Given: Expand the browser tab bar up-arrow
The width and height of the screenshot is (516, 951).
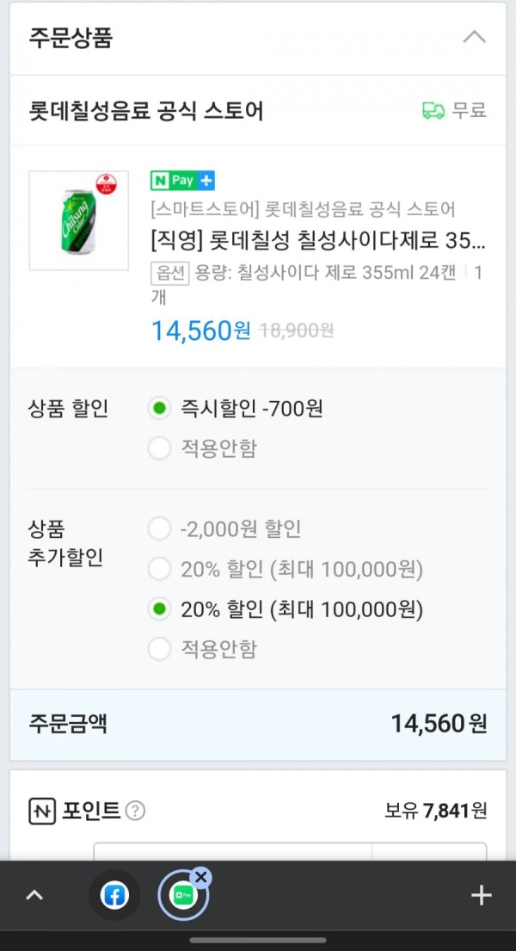Looking at the screenshot, I should pos(34,895).
